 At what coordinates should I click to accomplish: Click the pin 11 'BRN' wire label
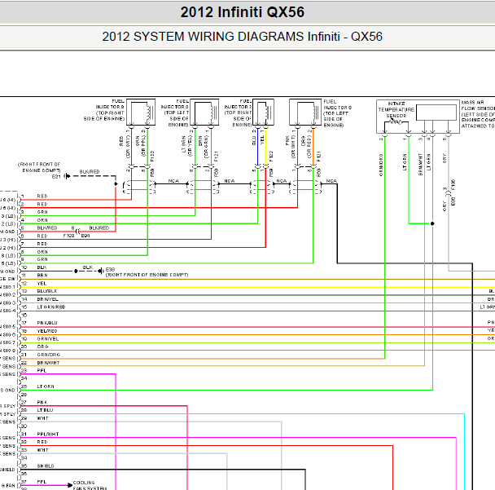click(42, 276)
